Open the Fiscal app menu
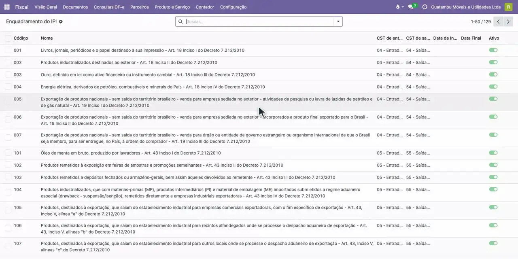Viewport: 518px width, 259px height. pos(22,7)
